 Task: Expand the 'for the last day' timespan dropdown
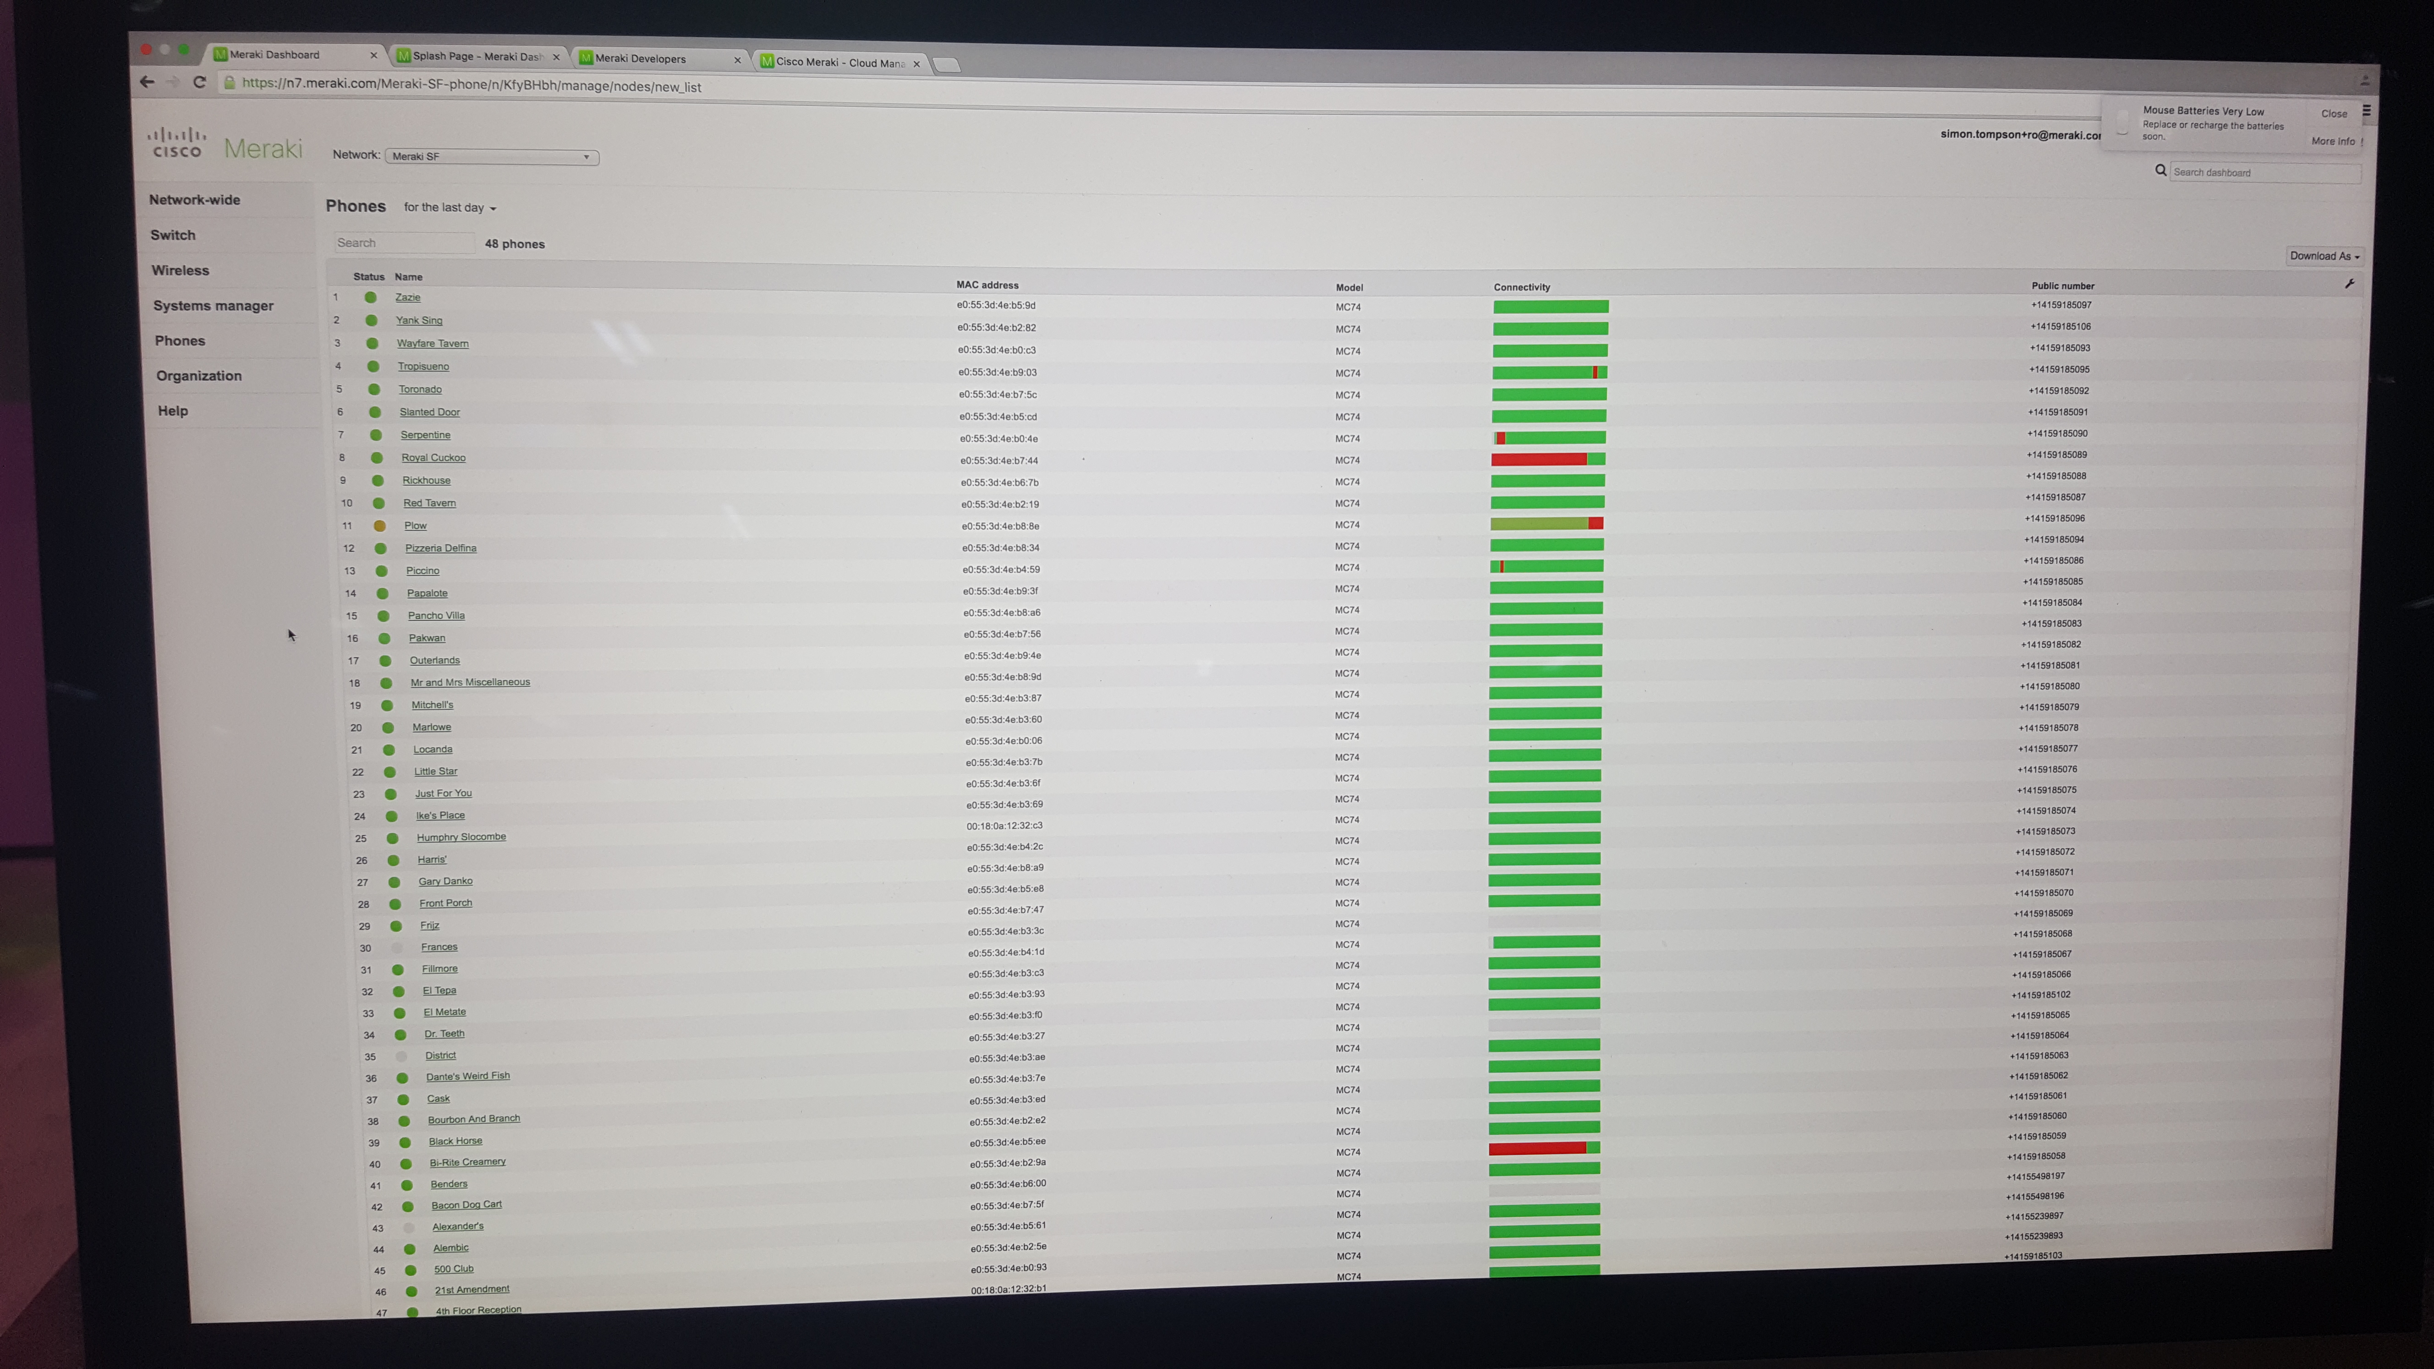coord(450,208)
